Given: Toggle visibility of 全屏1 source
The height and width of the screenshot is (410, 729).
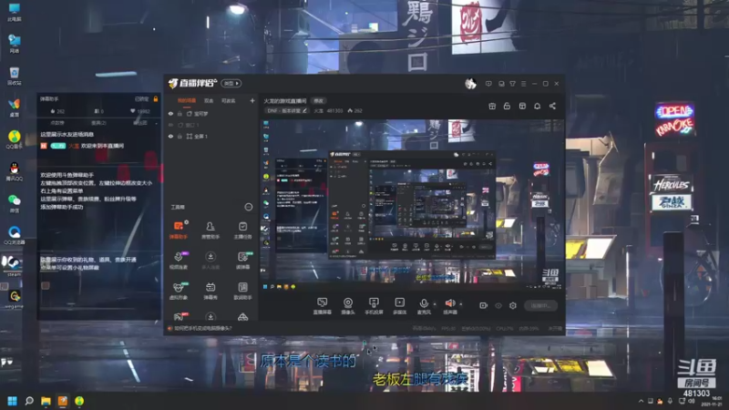Looking at the screenshot, I should coord(170,136).
